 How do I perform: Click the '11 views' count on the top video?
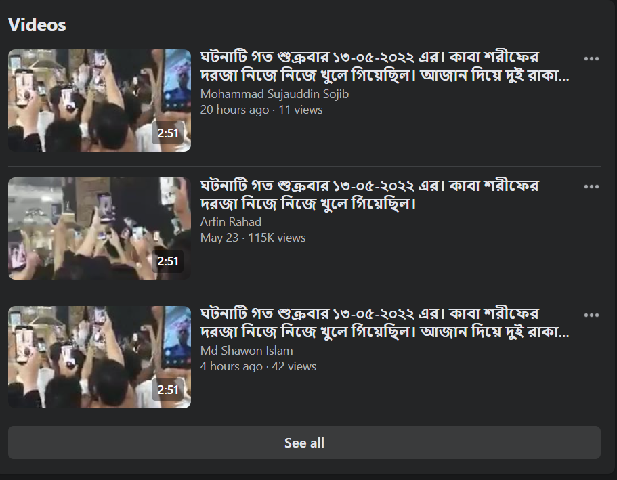[x=299, y=110]
